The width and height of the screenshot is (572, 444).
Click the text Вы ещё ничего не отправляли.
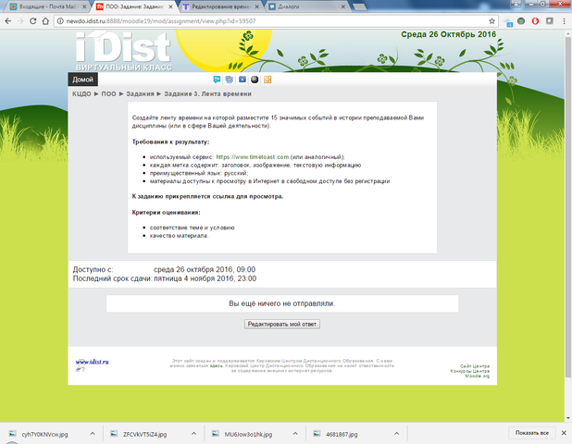282,303
